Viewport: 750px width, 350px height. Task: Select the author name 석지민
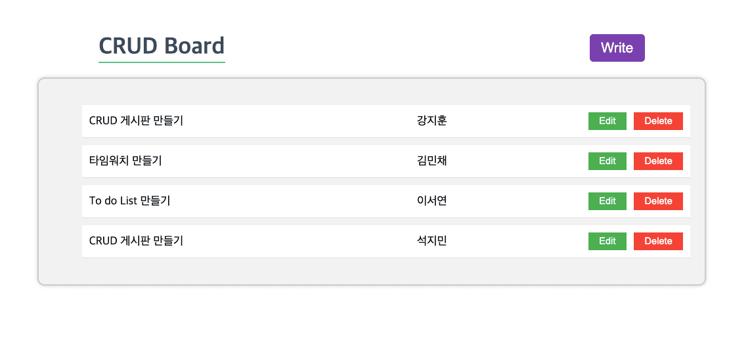click(x=431, y=241)
